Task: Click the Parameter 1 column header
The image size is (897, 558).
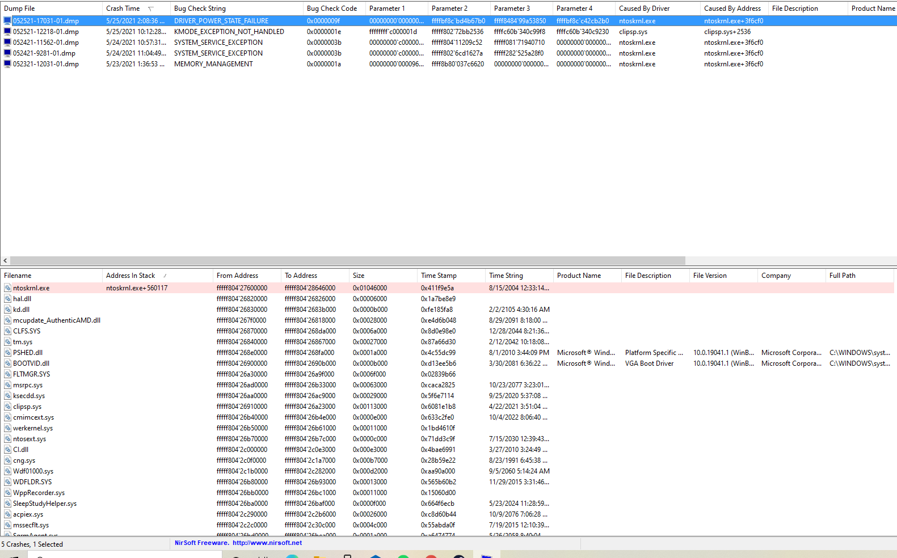Action: click(397, 9)
